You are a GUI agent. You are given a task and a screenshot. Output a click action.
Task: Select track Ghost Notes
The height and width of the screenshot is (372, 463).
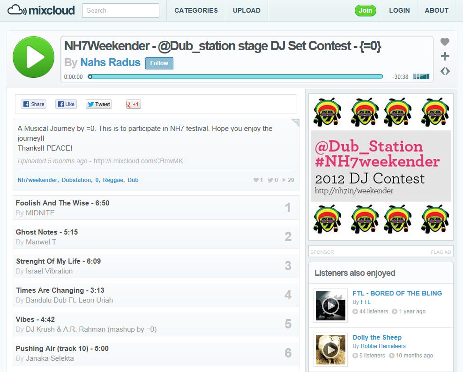click(47, 232)
